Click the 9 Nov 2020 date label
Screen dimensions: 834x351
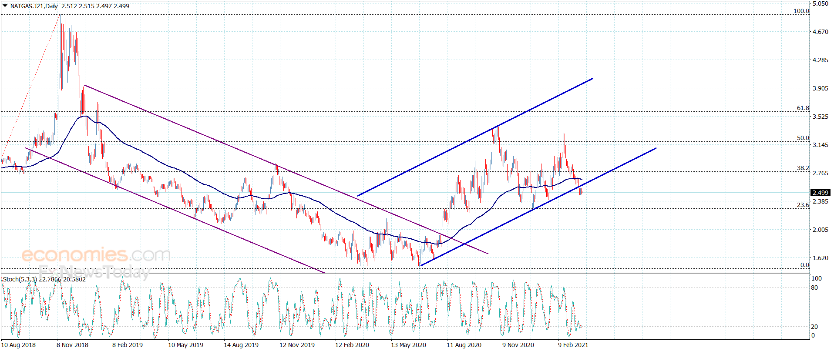(x=518, y=345)
